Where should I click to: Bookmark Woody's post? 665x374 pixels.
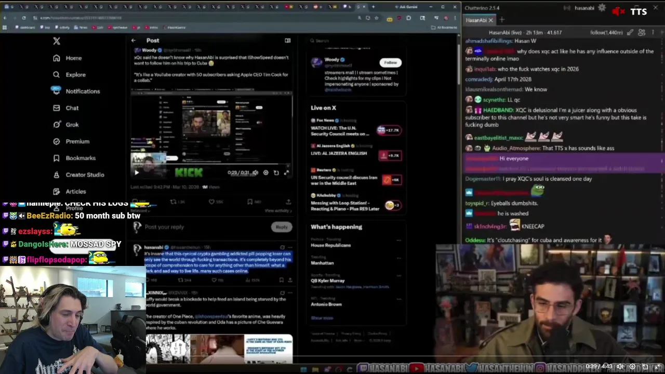coord(250,202)
